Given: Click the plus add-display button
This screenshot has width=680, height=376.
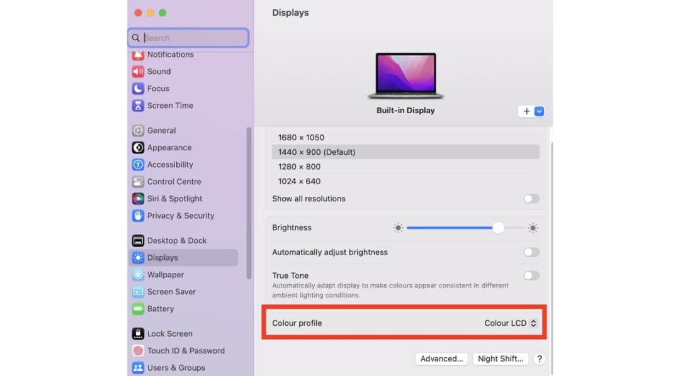Looking at the screenshot, I should 526,111.
